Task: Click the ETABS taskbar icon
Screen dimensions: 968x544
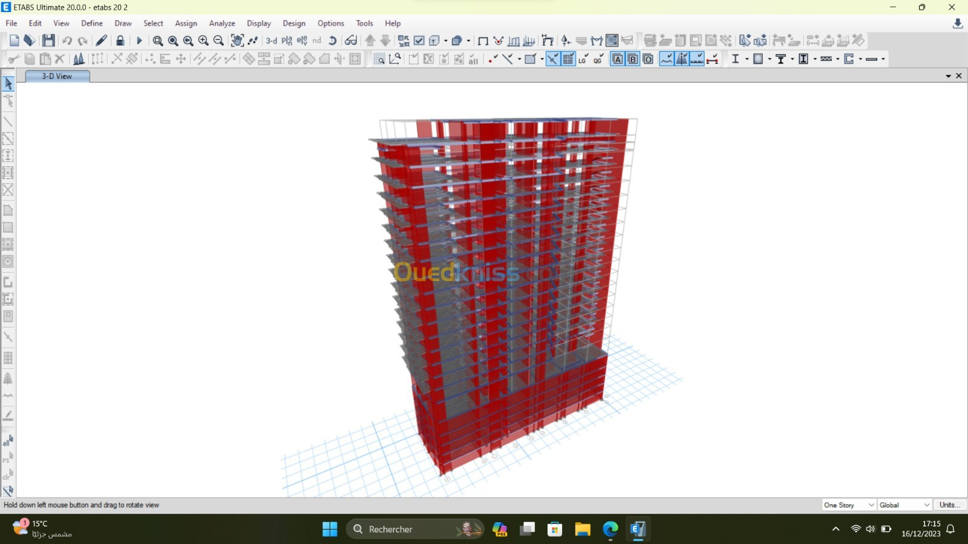Action: 638,529
